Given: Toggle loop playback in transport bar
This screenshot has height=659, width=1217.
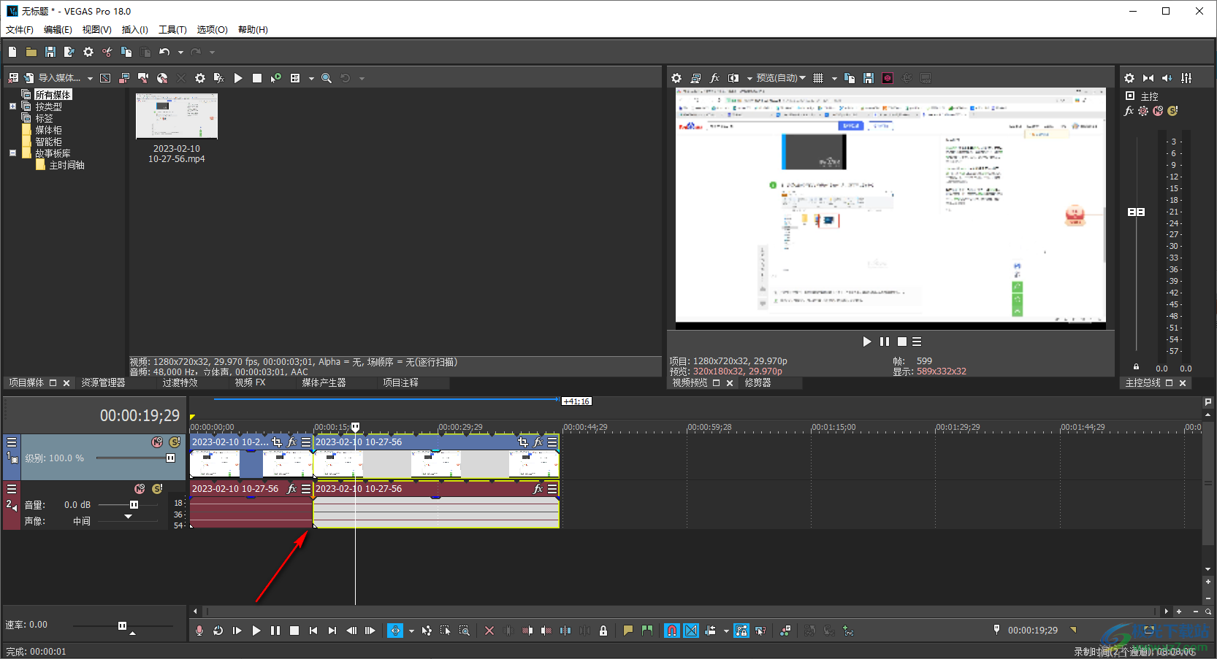Looking at the screenshot, I should [x=218, y=631].
